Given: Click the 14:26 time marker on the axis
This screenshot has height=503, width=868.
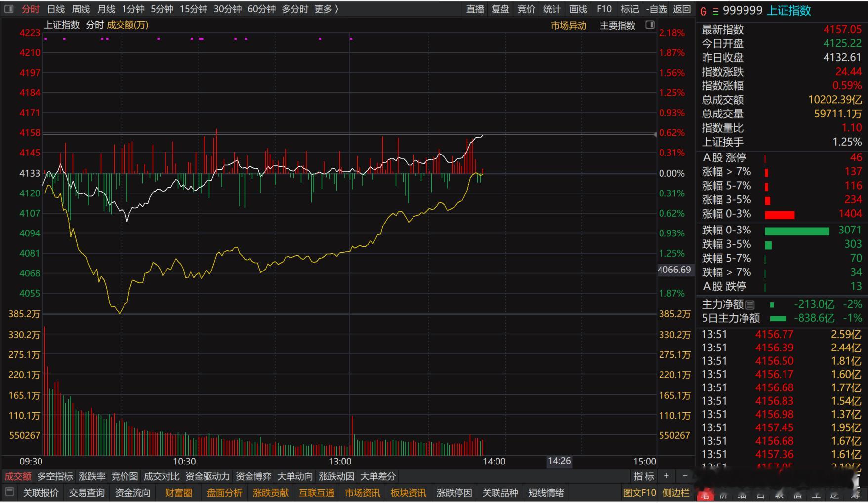Looking at the screenshot, I should (x=559, y=461).
